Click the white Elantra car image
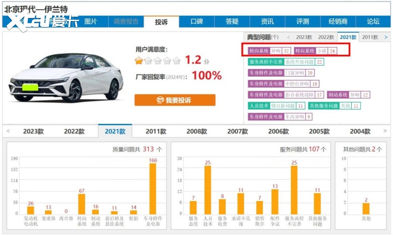Screen dimensions: 393x236 coord(66,77)
